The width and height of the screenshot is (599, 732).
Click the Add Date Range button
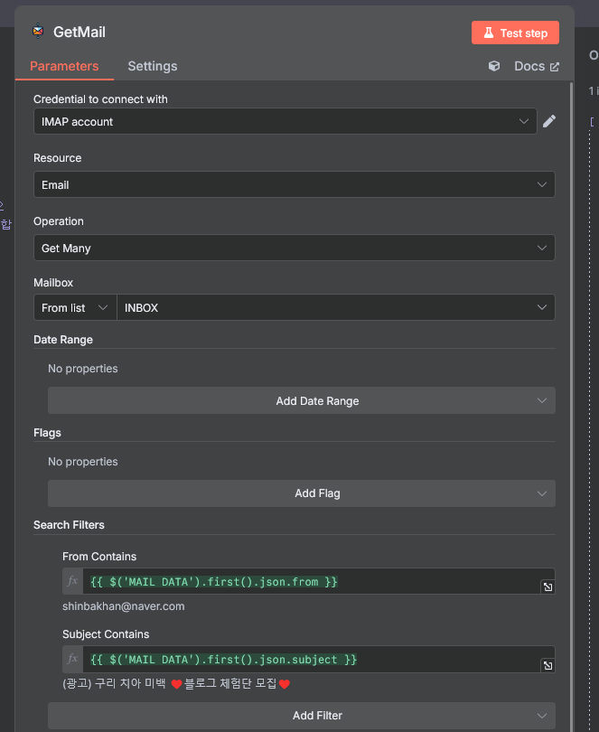302,400
